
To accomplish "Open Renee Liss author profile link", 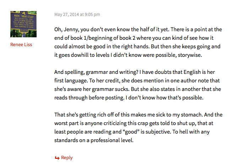I will [x=21, y=45].
